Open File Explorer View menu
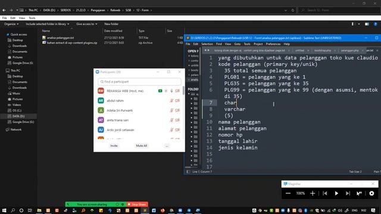 [x=22, y=18]
